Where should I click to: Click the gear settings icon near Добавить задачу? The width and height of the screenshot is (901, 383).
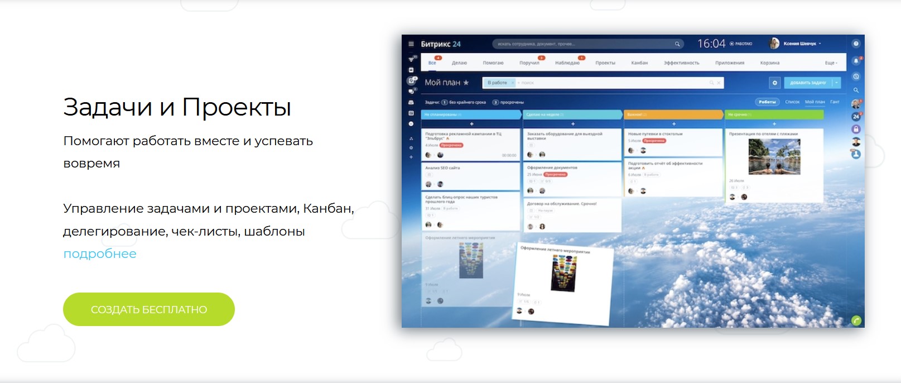tap(774, 83)
